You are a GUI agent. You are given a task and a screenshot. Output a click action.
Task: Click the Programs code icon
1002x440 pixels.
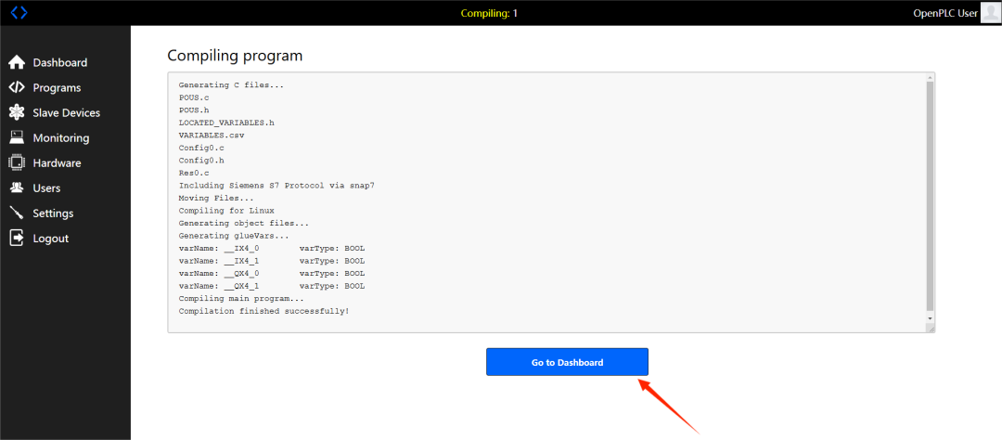17,87
